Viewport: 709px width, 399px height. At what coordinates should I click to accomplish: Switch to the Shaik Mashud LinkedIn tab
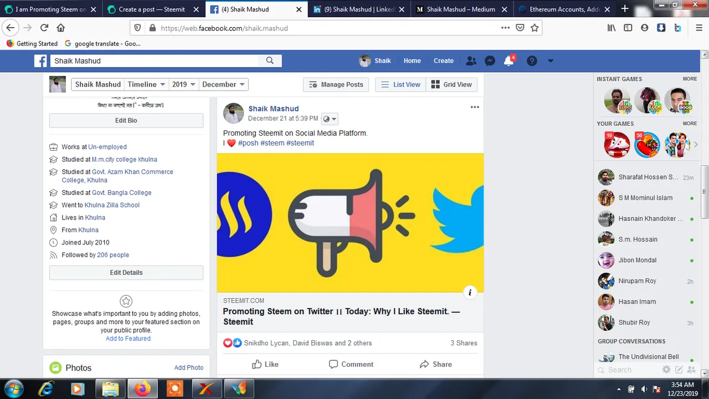click(x=358, y=9)
